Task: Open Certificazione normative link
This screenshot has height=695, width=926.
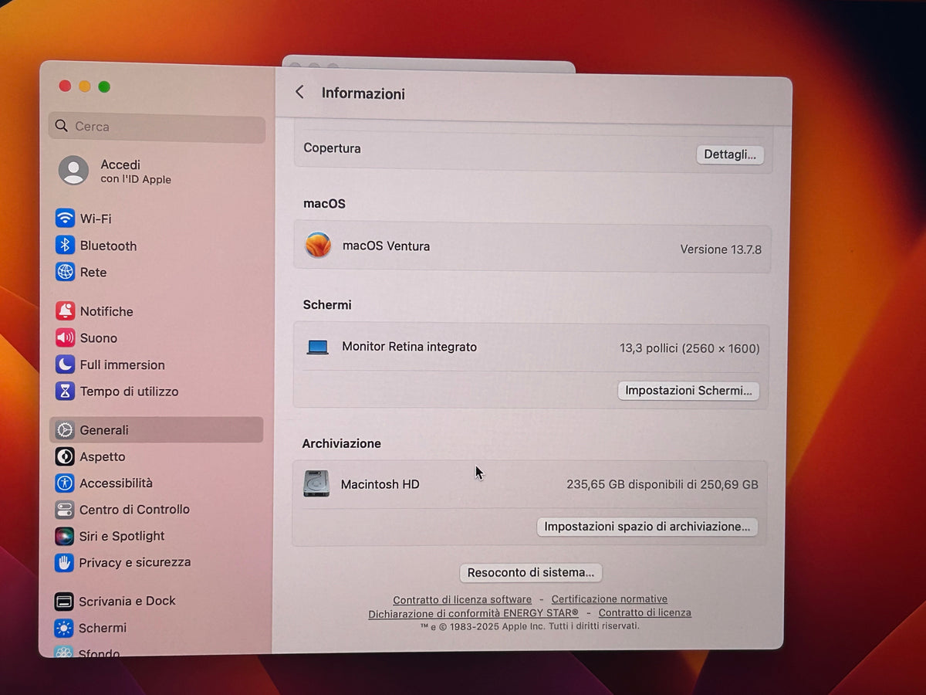Action: click(x=610, y=599)
